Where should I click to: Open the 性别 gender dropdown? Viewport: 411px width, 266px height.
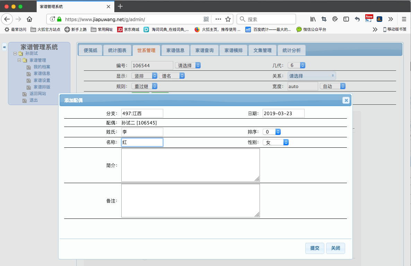(276, 142)
